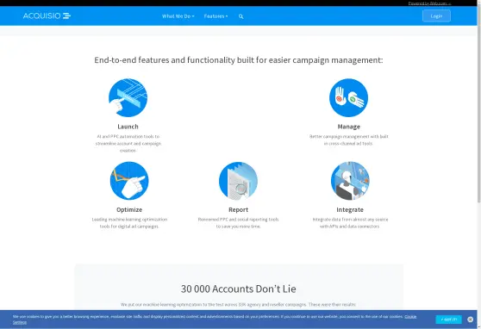Open the search magnifier icon
481x329 pixels.
pyautogui.click(x=240, y=16)
